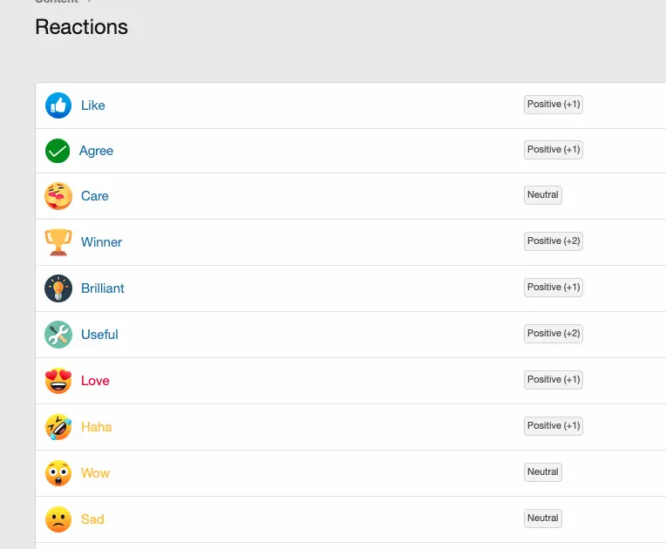Select the Care hugging-heart emoji icon
Viewport: 666px width, 549px height.
(x=58, y=196)
